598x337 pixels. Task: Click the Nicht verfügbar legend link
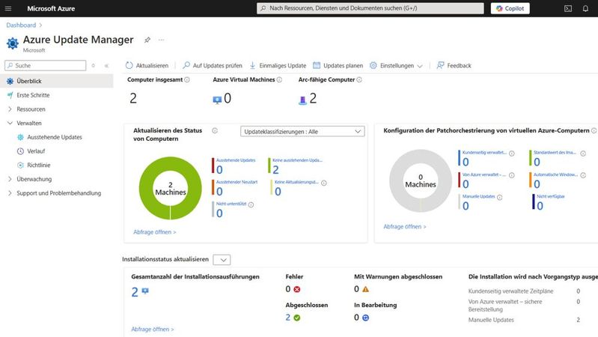551,196
